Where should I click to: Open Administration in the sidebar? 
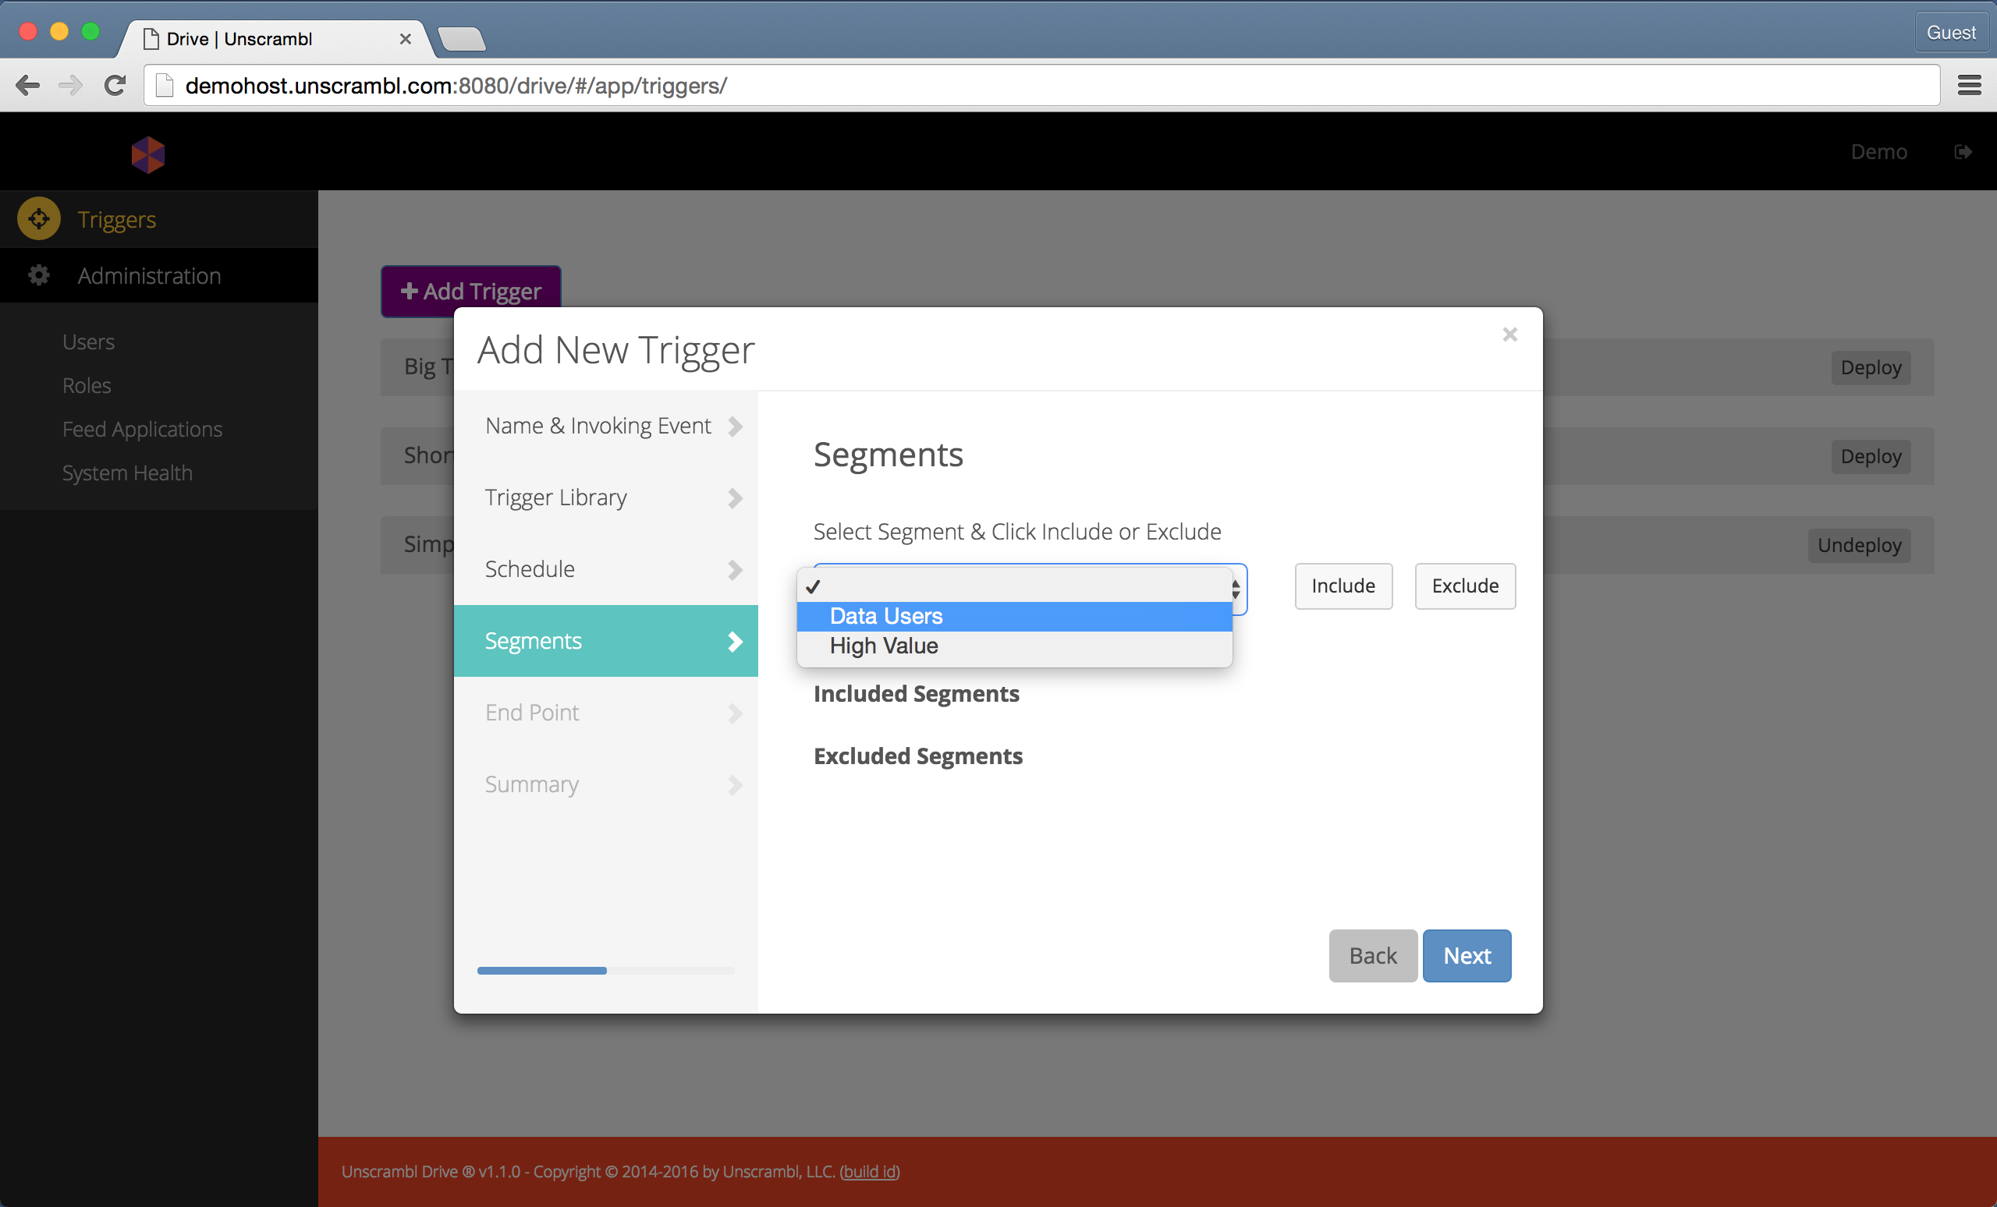coord(159,275)
